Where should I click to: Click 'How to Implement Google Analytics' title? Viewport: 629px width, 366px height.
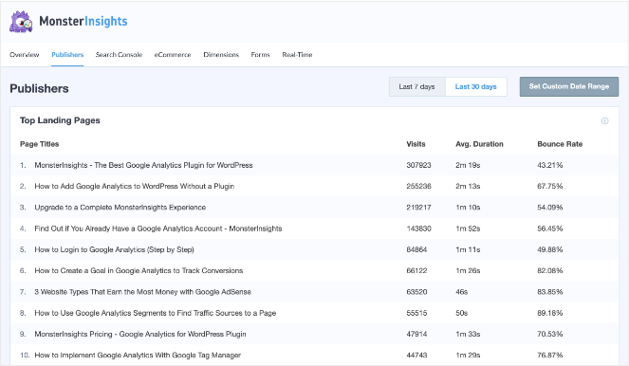(x=138, y=356)
